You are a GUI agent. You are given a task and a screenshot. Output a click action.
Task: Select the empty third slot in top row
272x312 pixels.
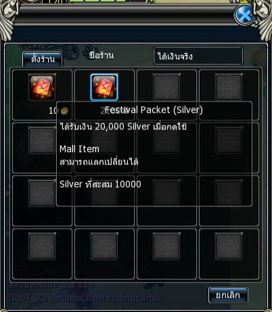coord(166,87)
